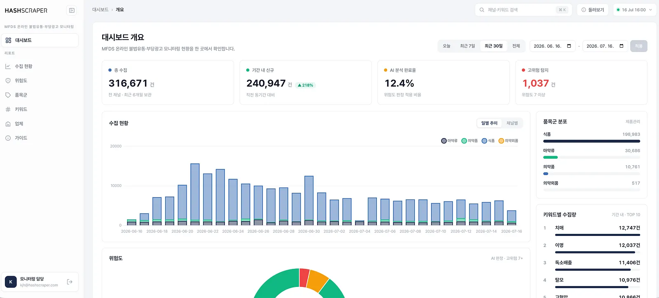Image resolution: width=659 pixels, height=298 pixels.
Task: Open 수집 현황 chart icon in sidebar
Action: coord(8,66)
